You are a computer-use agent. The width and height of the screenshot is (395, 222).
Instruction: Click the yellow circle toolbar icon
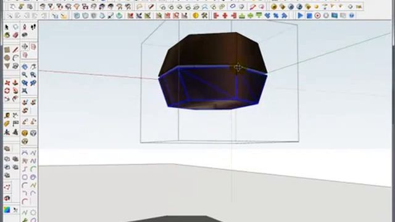[x=196, y=15]
